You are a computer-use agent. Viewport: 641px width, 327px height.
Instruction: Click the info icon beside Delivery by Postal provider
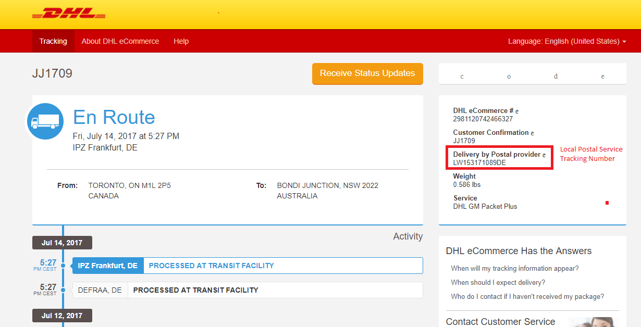(x=544, y=155)
